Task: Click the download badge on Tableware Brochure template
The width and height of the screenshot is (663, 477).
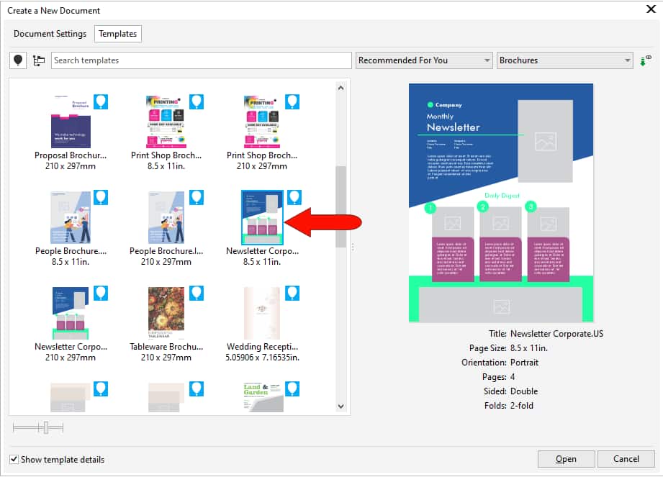Action: click(x=196, y=293)
